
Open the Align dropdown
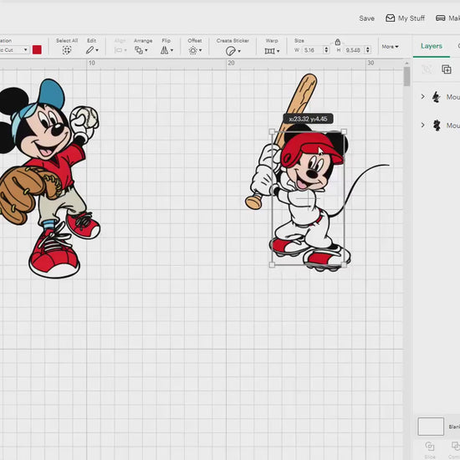click(x=120, y=50)
